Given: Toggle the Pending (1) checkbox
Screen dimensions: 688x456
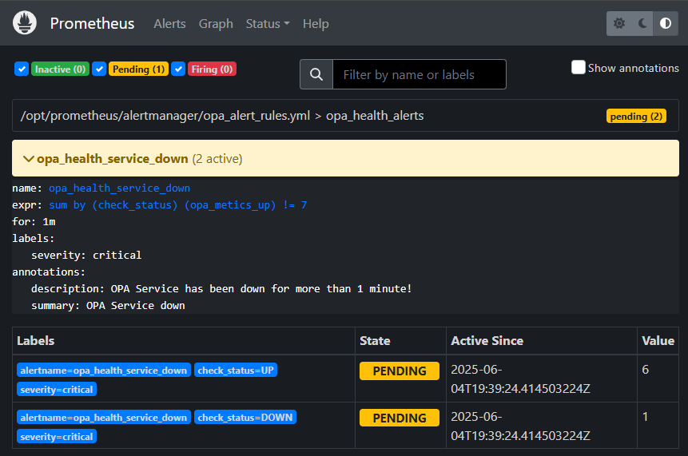Looking at the screenshot, I should [x=99, y=69].
